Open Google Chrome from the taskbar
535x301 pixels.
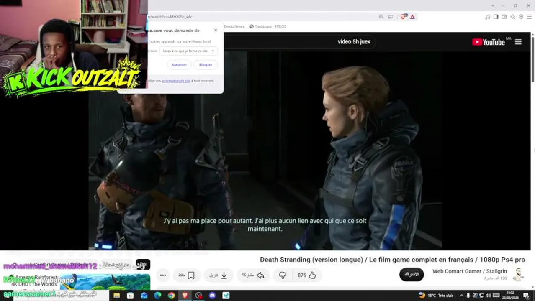(x=171, y=296)
